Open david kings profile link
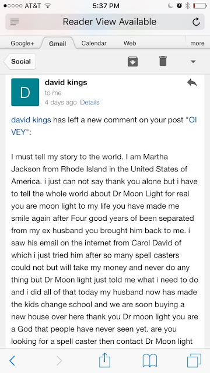Viewport: 210px width, 373px height. [x=31, y=120]
